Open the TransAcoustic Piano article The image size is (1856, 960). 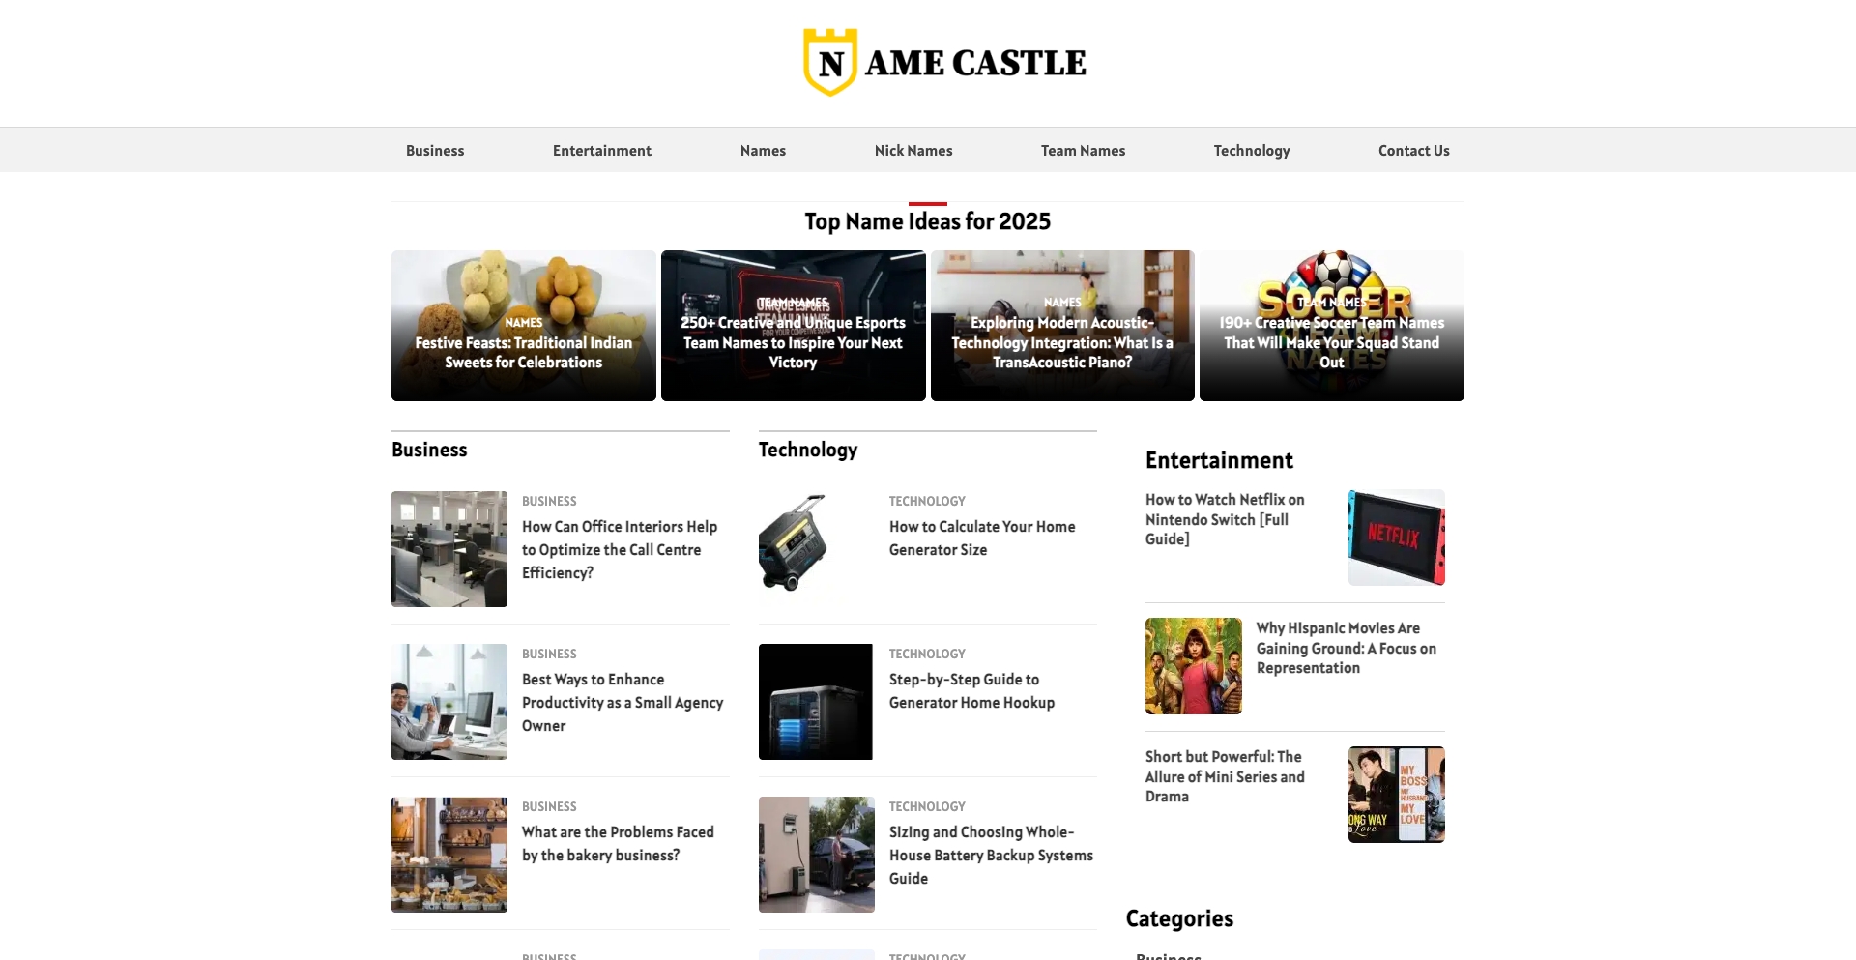1061,342
